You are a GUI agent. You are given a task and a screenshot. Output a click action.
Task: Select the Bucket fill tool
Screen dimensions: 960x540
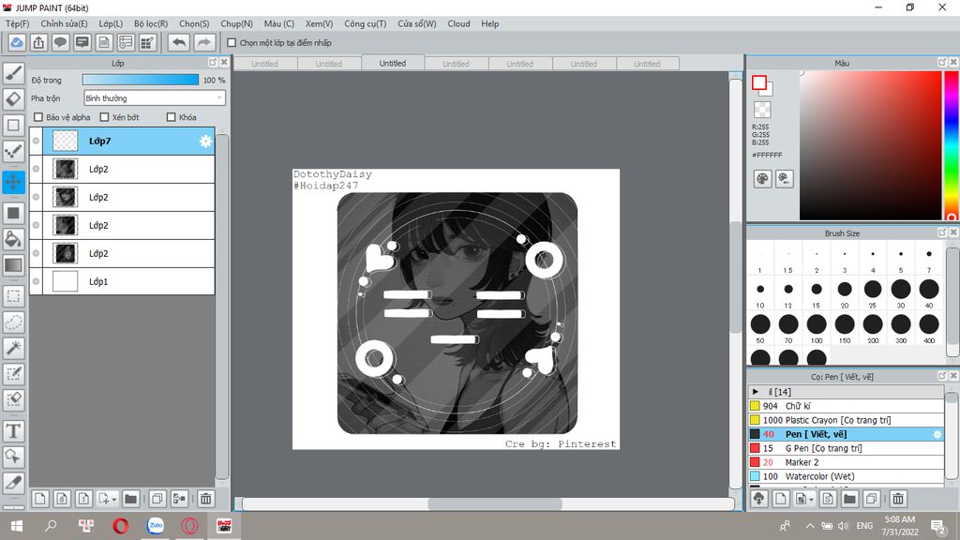click(x=13, y=239)
